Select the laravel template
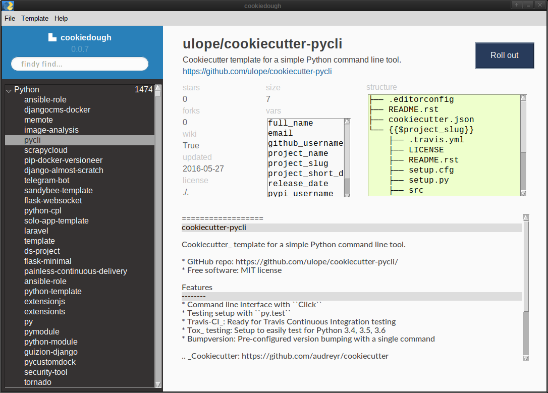Screen dimensions: 548x393 36,231
